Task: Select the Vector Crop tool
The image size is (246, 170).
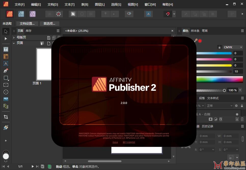Action: click(6, 117)
